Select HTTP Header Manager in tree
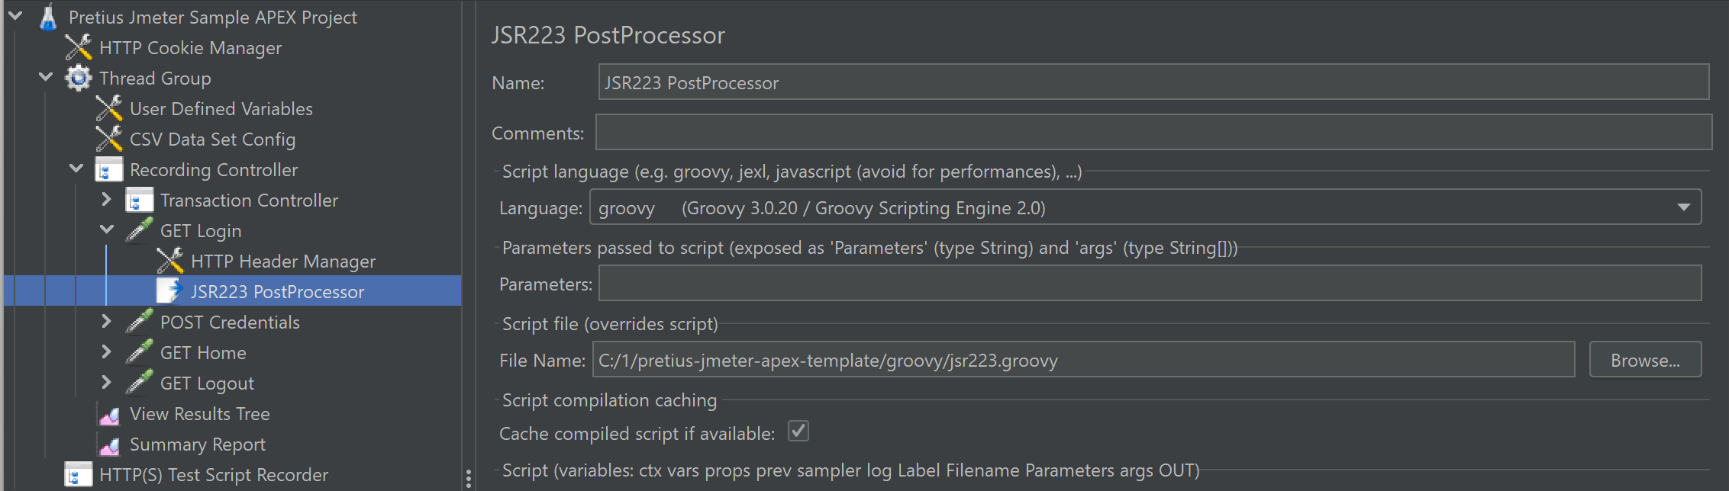 coord(282,262)
